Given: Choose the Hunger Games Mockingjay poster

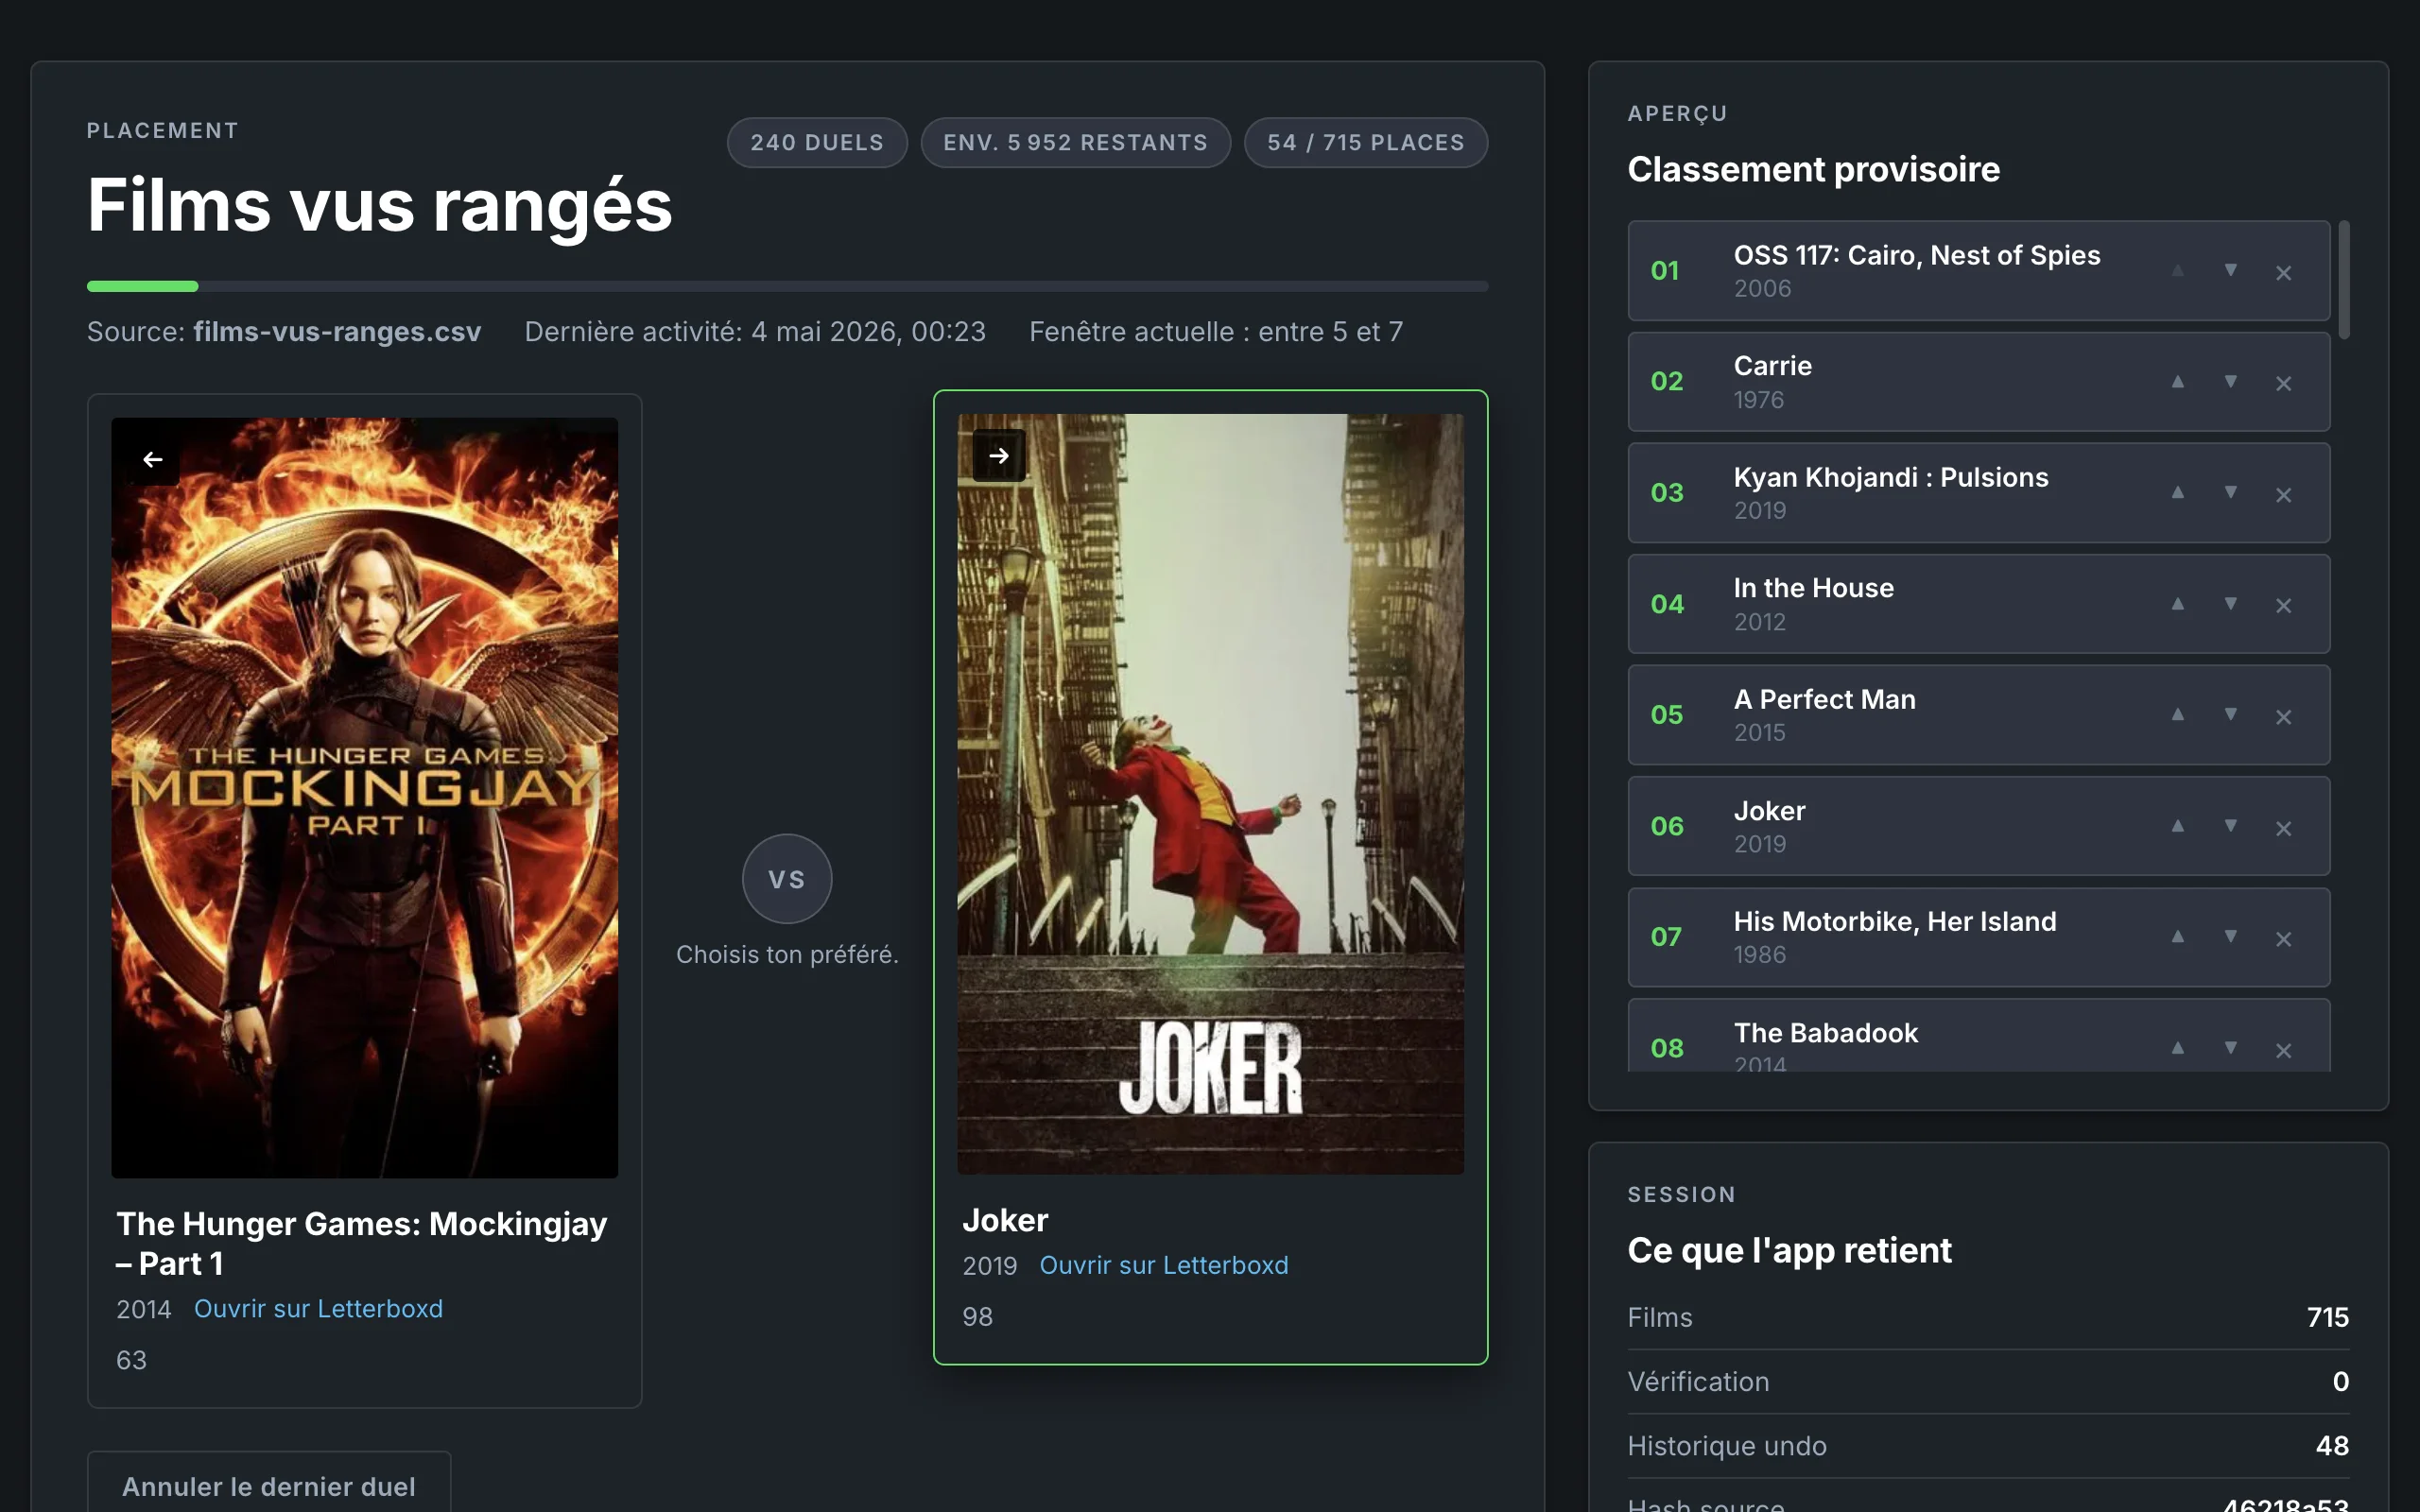Looking at the screenshot, I should tap(364, 797).
